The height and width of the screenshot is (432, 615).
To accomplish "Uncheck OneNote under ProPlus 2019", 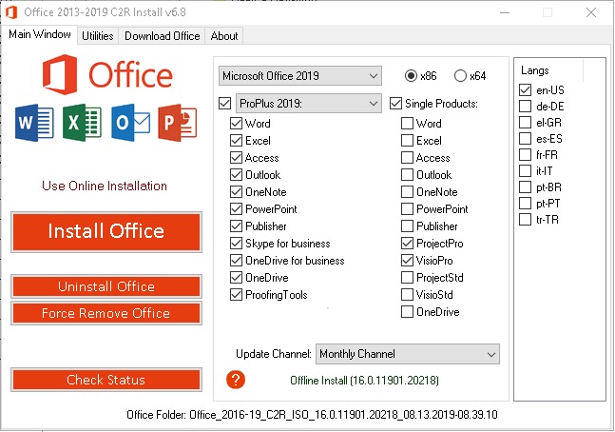I will click(236, 192).
